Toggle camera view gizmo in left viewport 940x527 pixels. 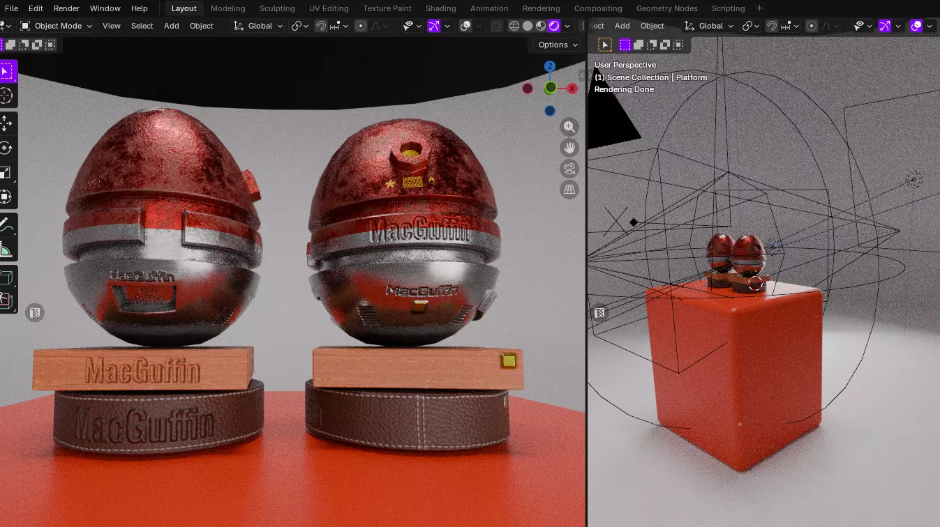pyautogui.click(x=569, y=169)
